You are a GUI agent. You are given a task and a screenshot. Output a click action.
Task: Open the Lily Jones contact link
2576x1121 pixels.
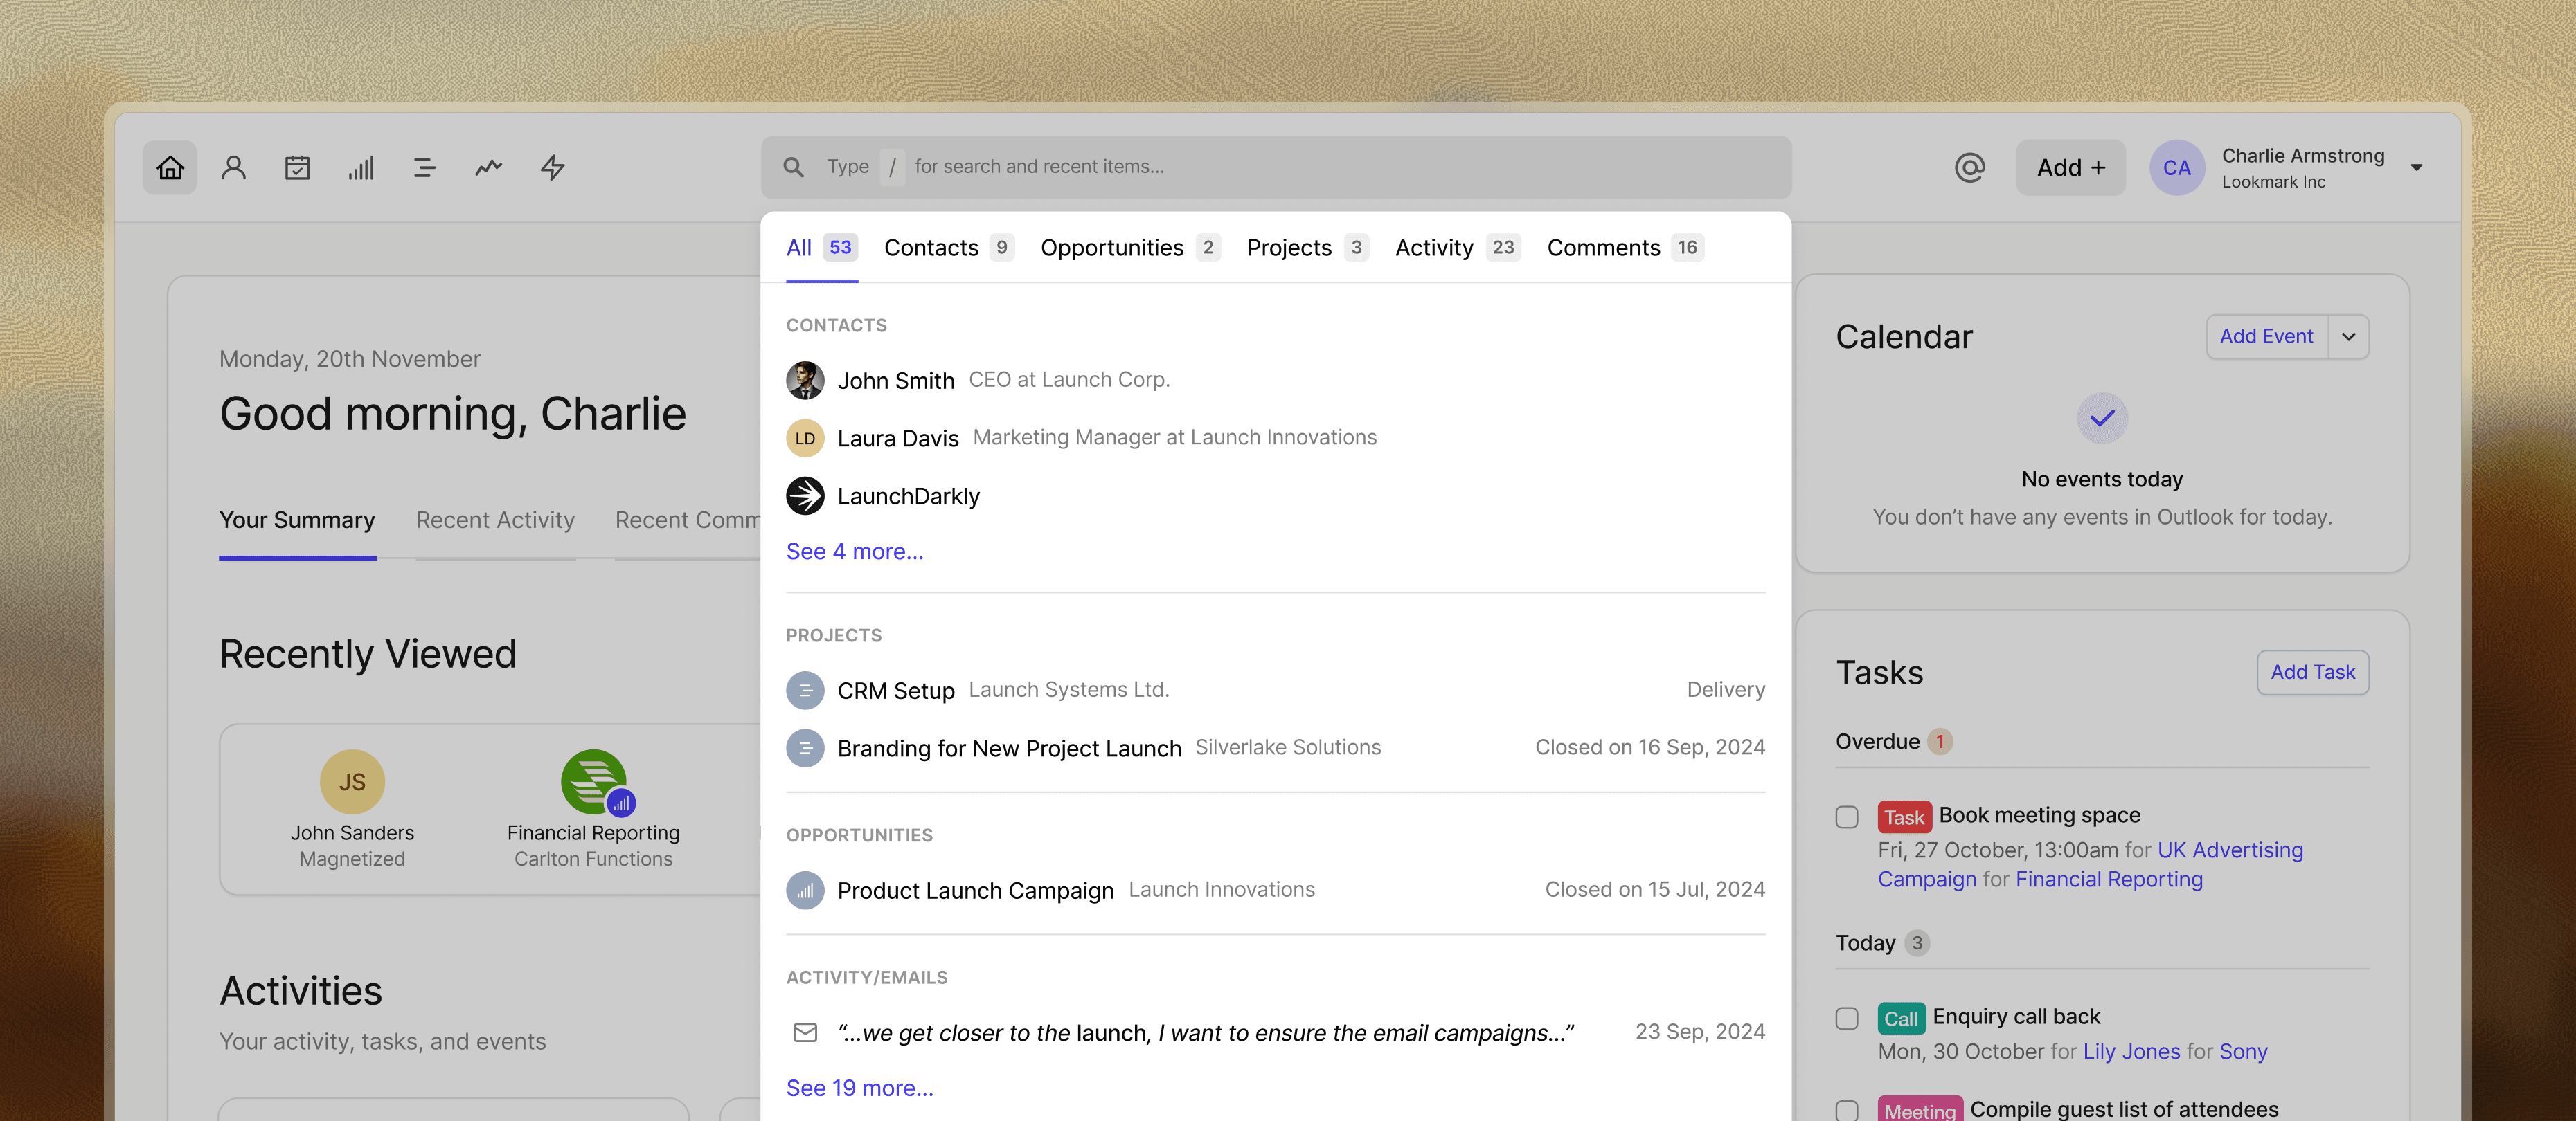click(2131, 1051)
